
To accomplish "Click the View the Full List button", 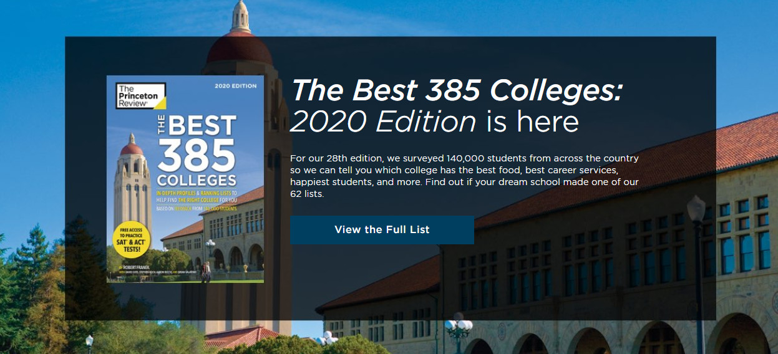I will coord(382,229).
